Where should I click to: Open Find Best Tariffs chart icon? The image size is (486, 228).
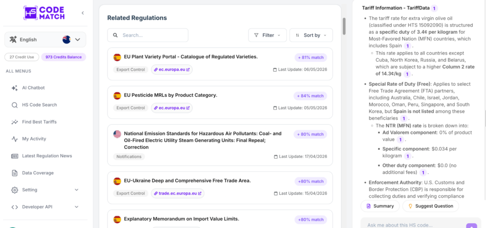[x=15, y=122]
